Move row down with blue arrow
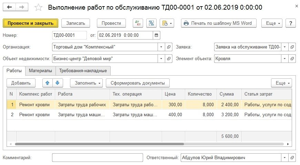This screenshot has width=300, height=165. tap(57, 83)
